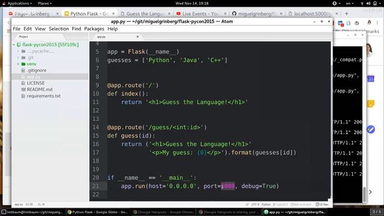Click the selected port value 5000

click(228, 186)
